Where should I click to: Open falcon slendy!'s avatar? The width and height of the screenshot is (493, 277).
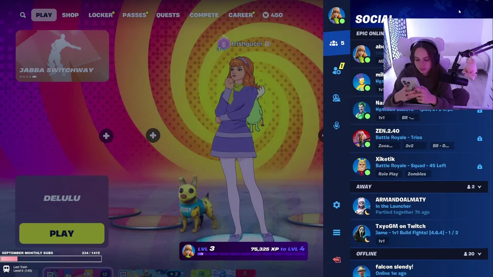tap(361, 270)
